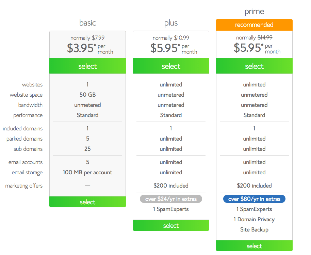The width and height of the screenshot is (311, 255).
Task: Select the prime plan top button
Action: [x=254, y=66]
